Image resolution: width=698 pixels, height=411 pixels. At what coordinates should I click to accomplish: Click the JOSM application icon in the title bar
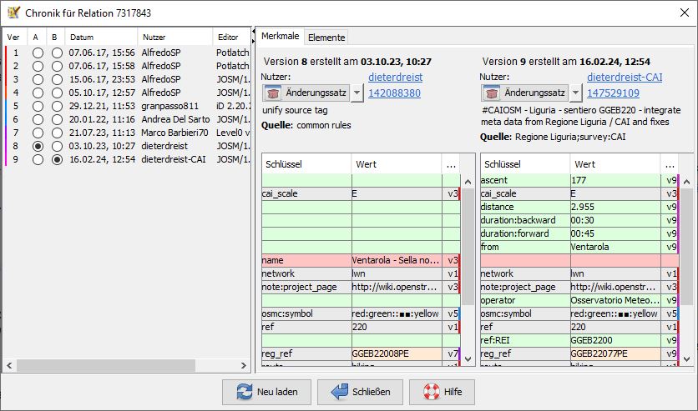(13, 13)
